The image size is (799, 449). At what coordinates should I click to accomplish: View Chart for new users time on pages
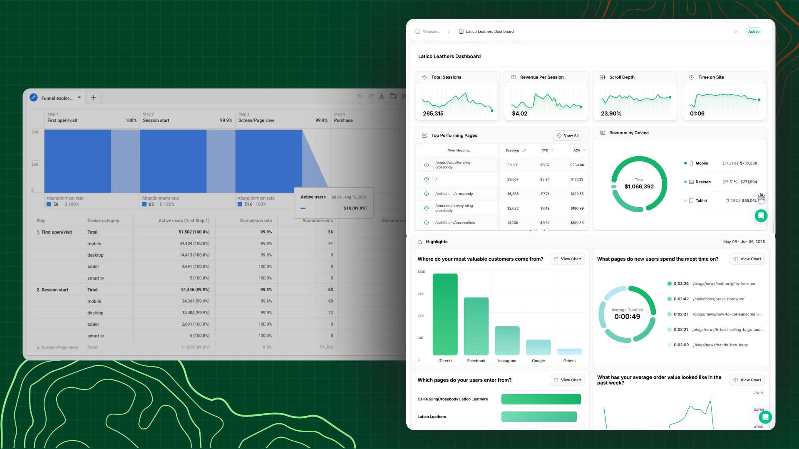(747, 259)
